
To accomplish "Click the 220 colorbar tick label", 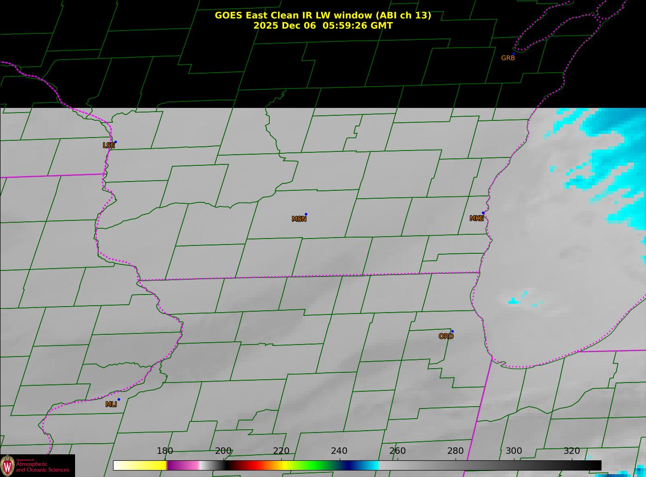I will pyautogui.click(x=281, y=451).
